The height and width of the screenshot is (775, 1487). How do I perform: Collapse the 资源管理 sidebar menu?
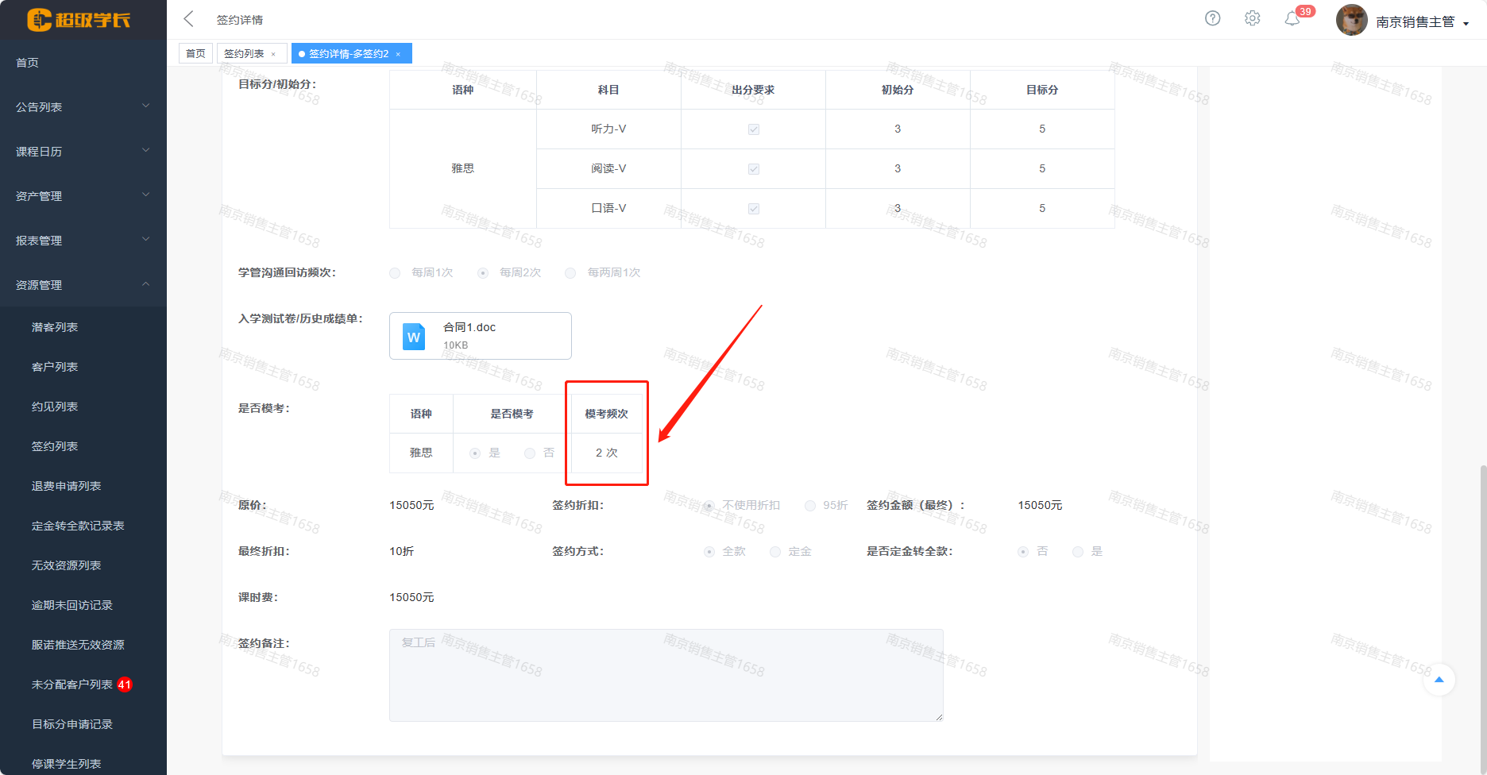click(83, 285)
